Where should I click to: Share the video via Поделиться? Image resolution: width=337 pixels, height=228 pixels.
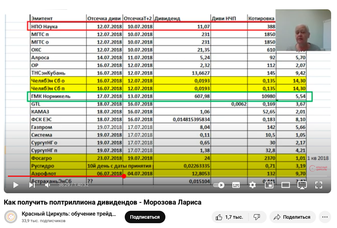click(293, 217)
